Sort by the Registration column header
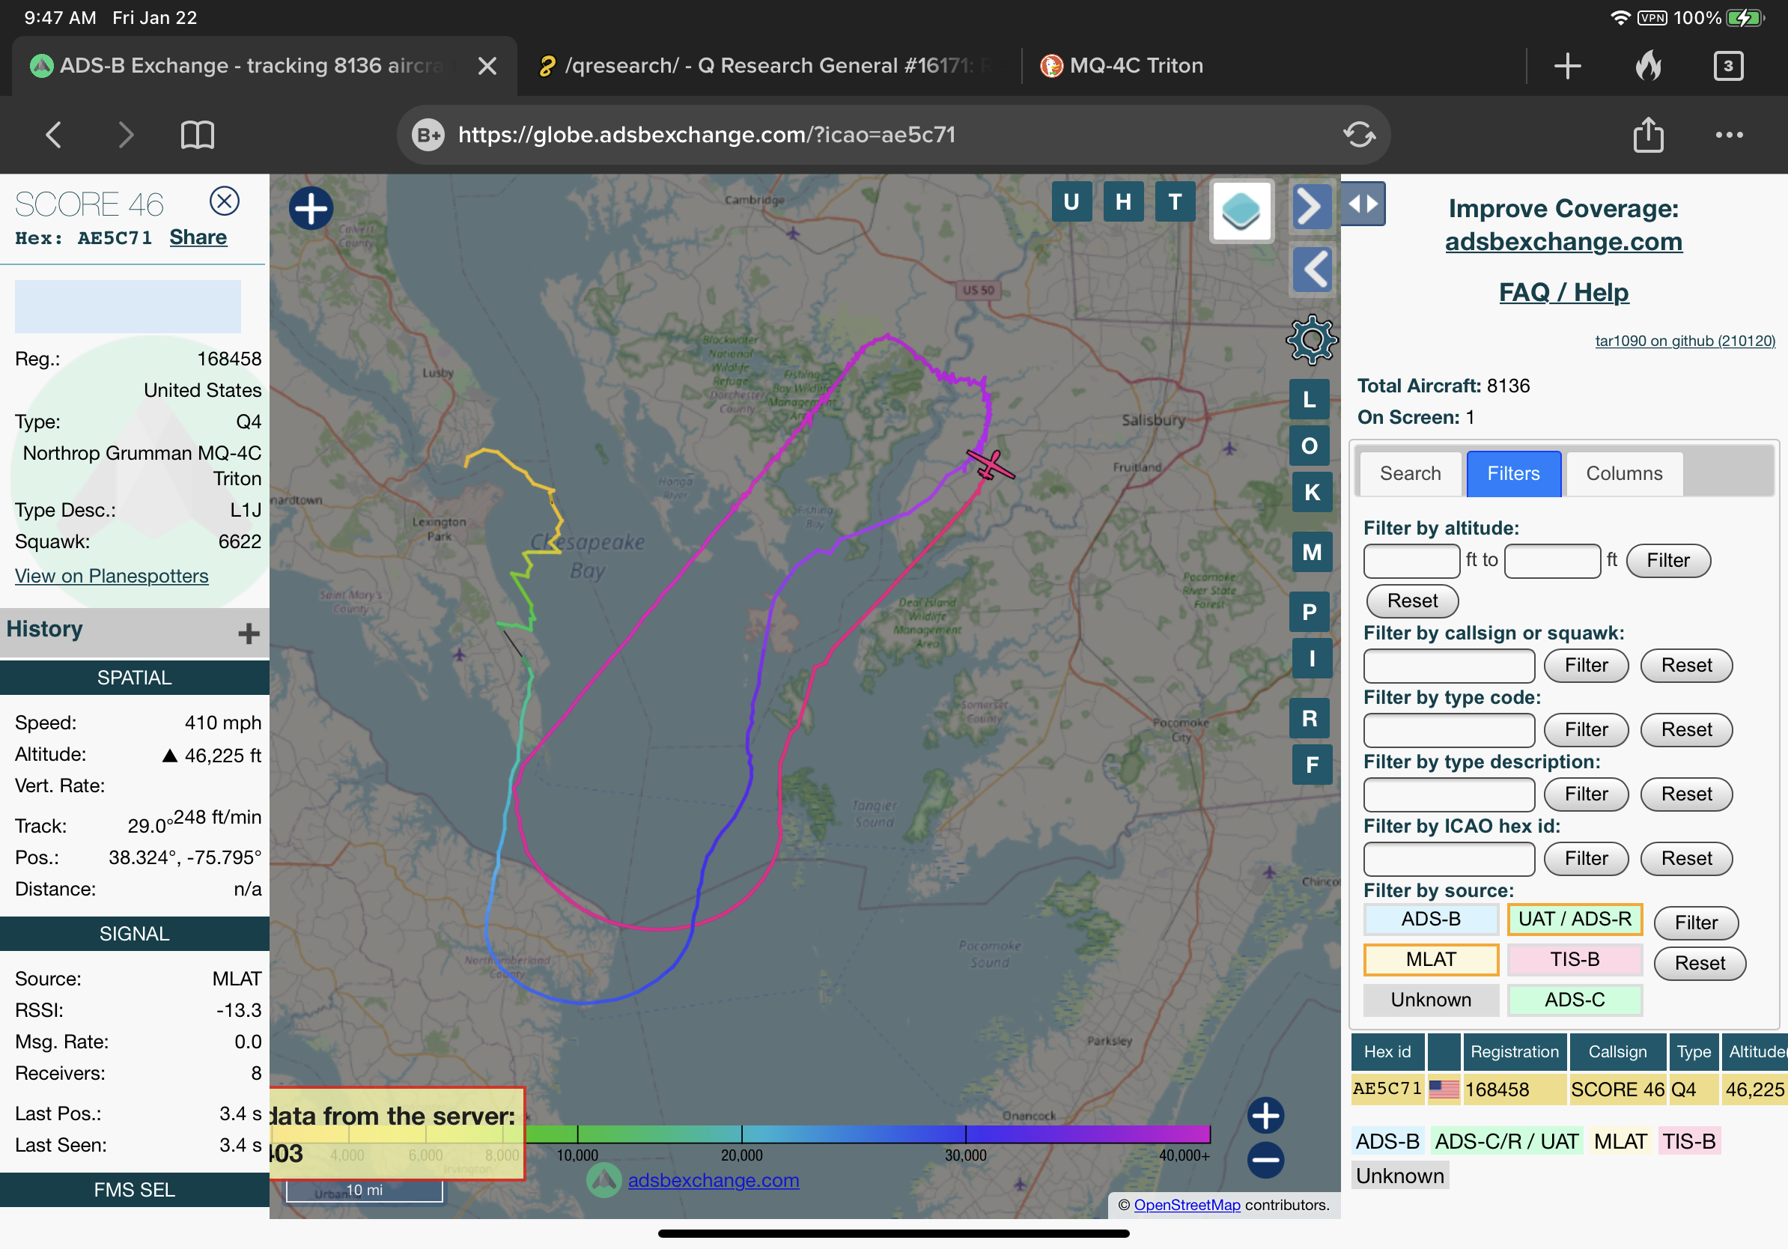The width and height of the screenshot is (1788, 1249). coord(1514,1052)
